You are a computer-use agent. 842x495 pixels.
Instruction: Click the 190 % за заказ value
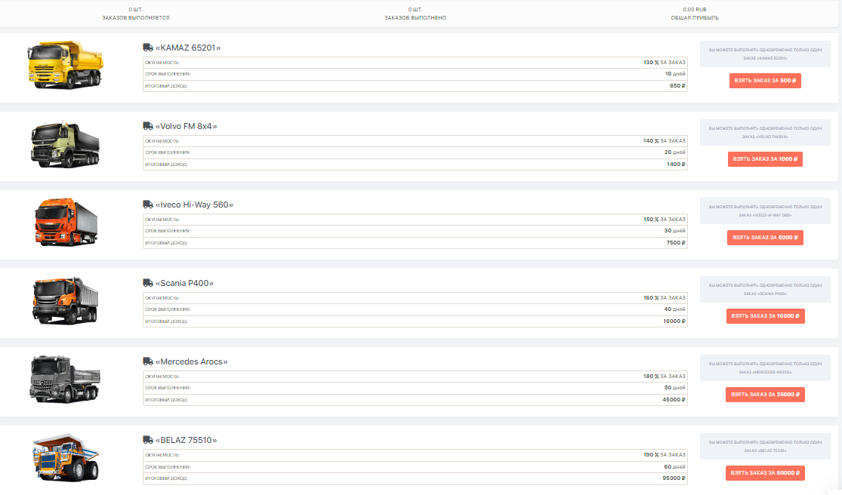click(x=665, y=455)
